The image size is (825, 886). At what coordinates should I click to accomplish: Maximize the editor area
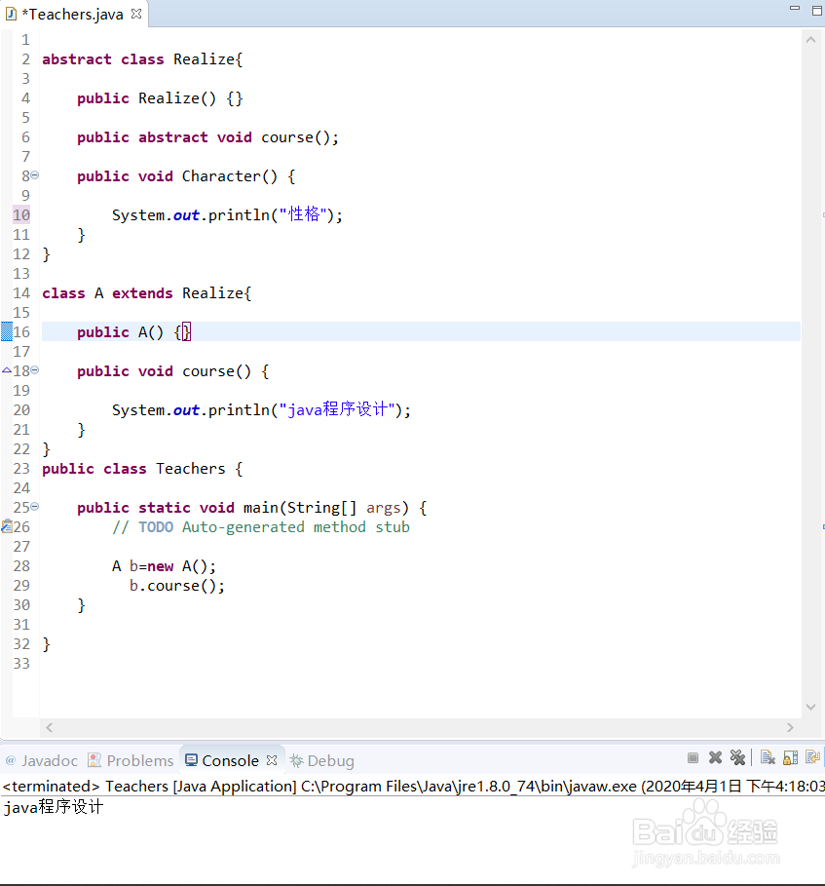(x=817, y=10)
